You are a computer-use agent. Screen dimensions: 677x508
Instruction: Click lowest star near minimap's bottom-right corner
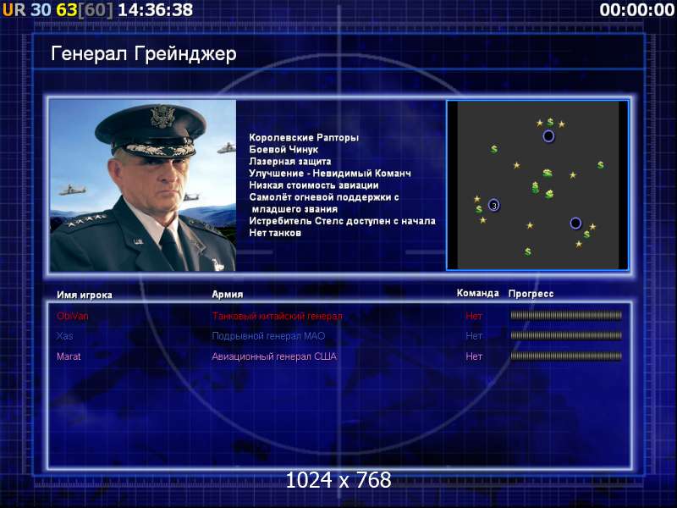click(579, 244)
